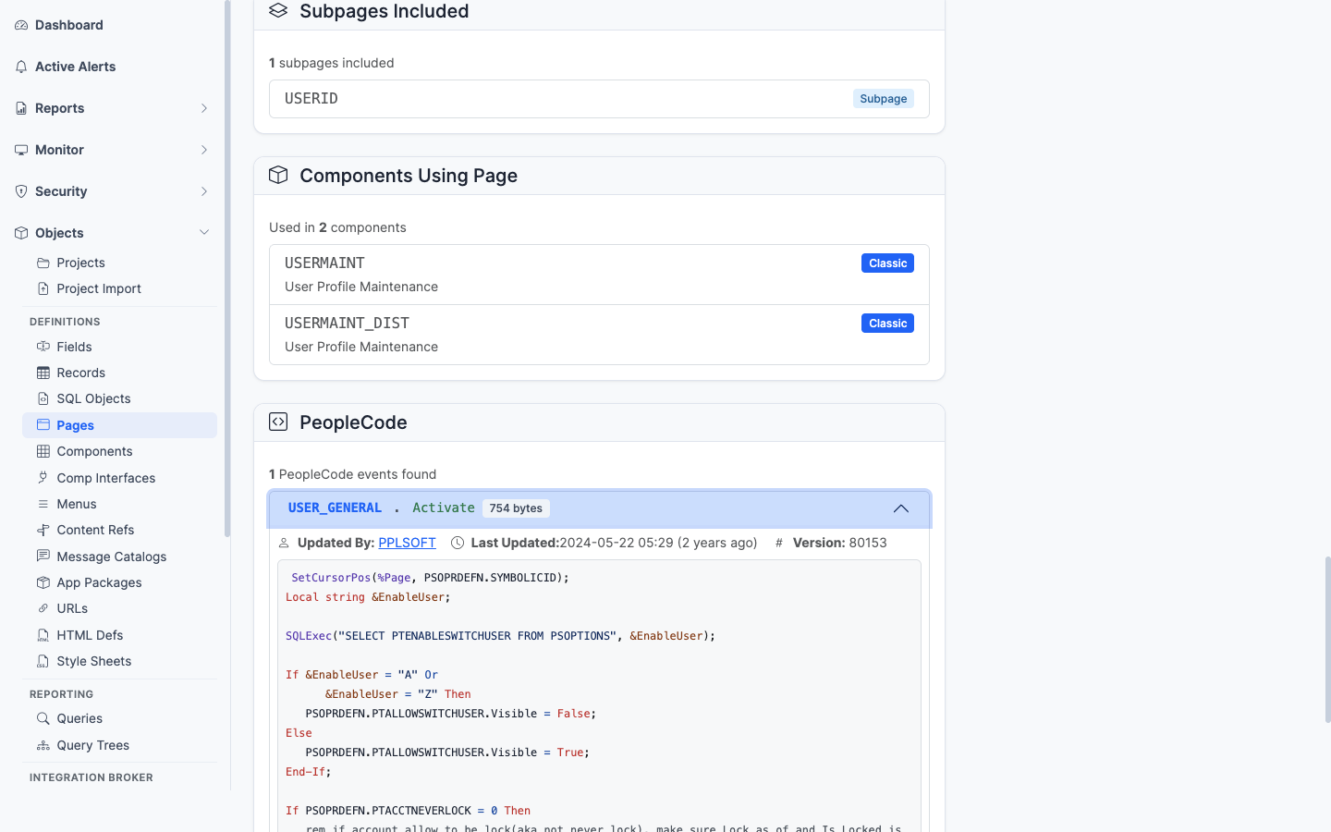The height and width of the screenshot is (832, 1331).
Task: Click the Content Refs signpost icon
Action: (43, 530)
